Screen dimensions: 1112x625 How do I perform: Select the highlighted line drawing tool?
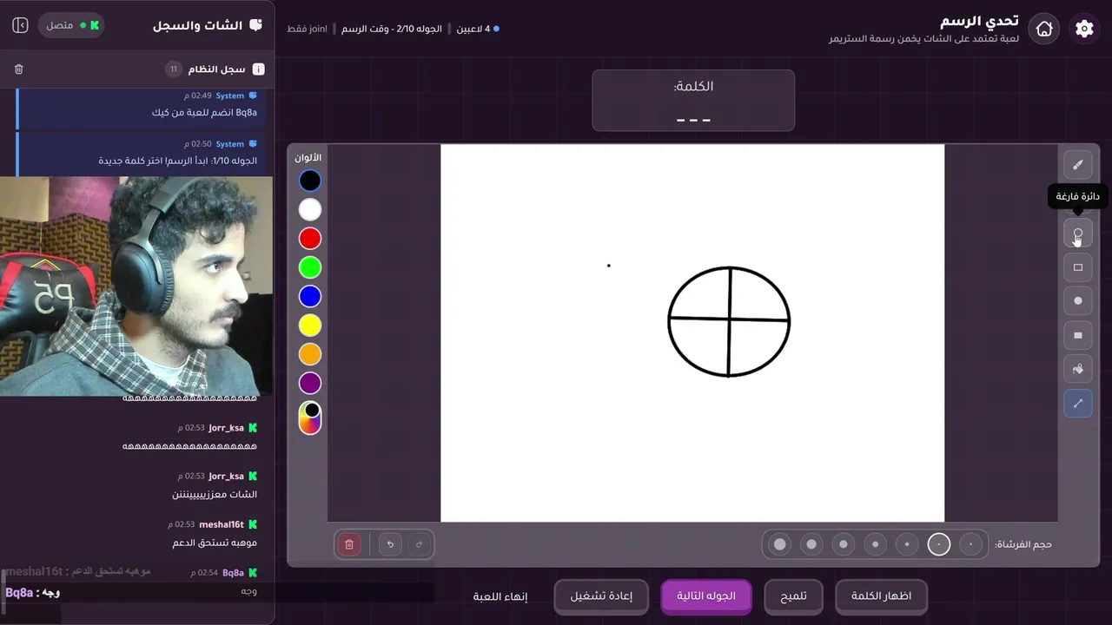click(x=1078, y=403)
